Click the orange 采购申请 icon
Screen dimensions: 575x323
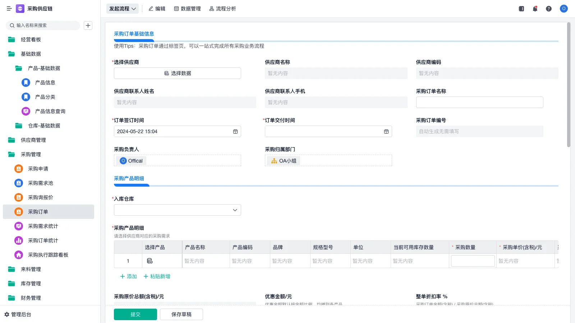coord(19,169)
